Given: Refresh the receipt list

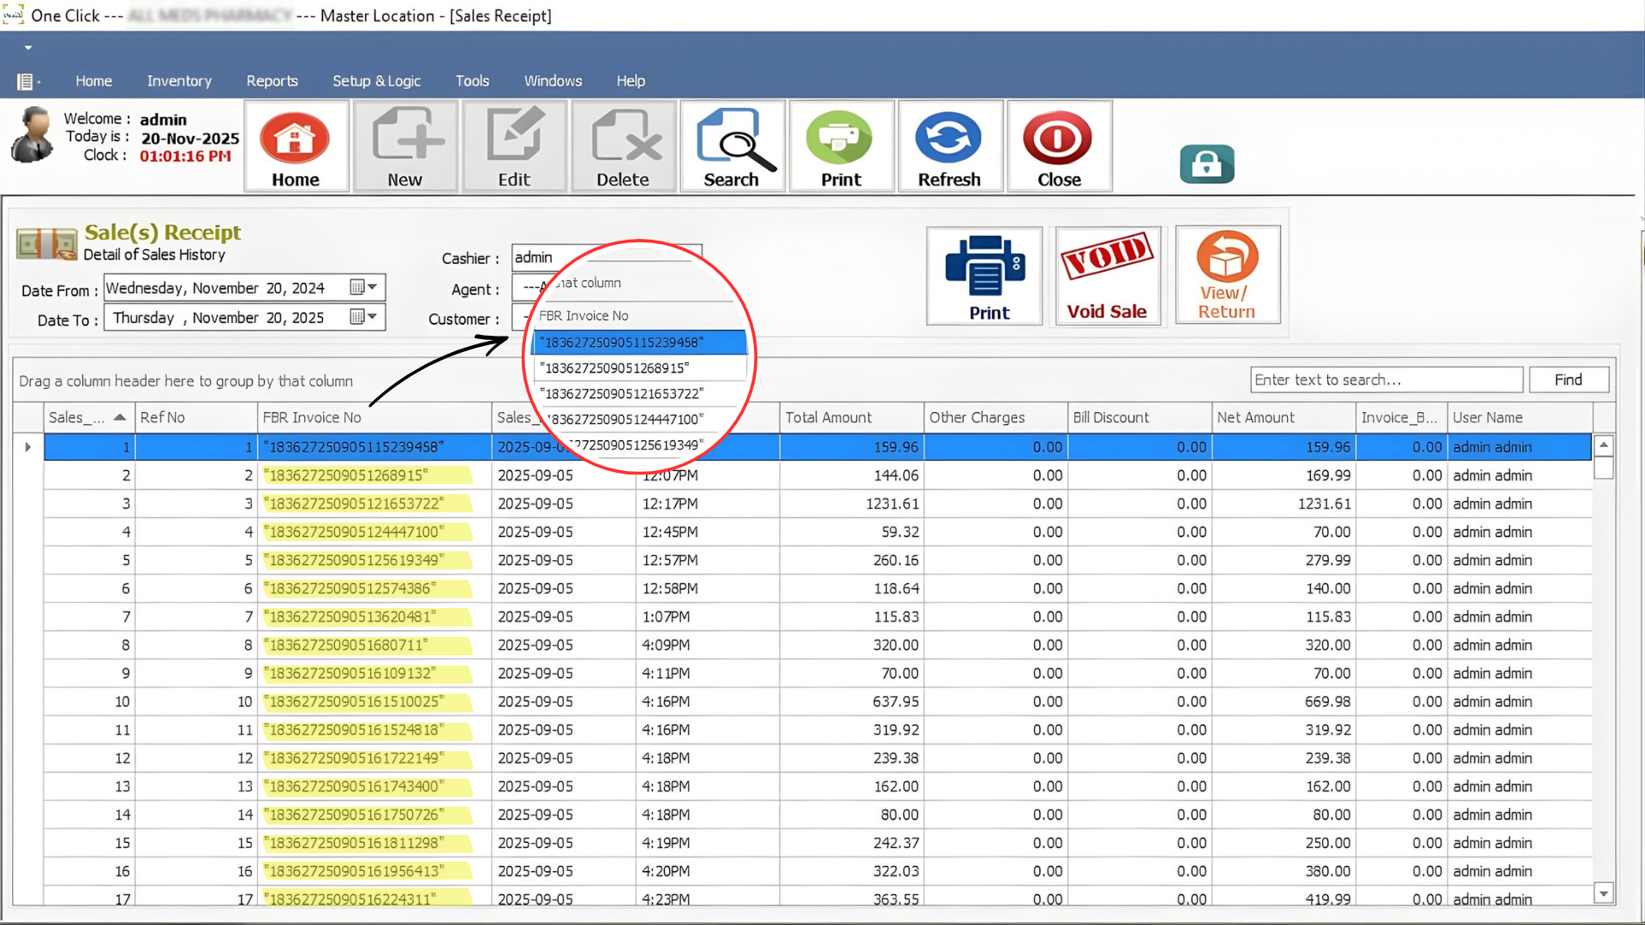Looking at the screenshot, I should click(x=950, y=146).
